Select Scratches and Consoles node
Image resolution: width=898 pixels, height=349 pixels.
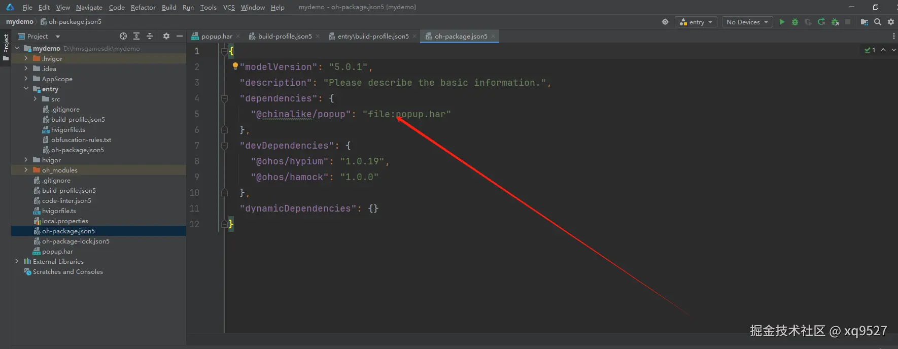point(67,271)
